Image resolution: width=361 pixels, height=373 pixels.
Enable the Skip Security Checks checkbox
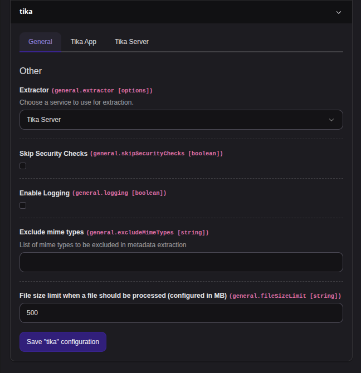tap(23, 166)
